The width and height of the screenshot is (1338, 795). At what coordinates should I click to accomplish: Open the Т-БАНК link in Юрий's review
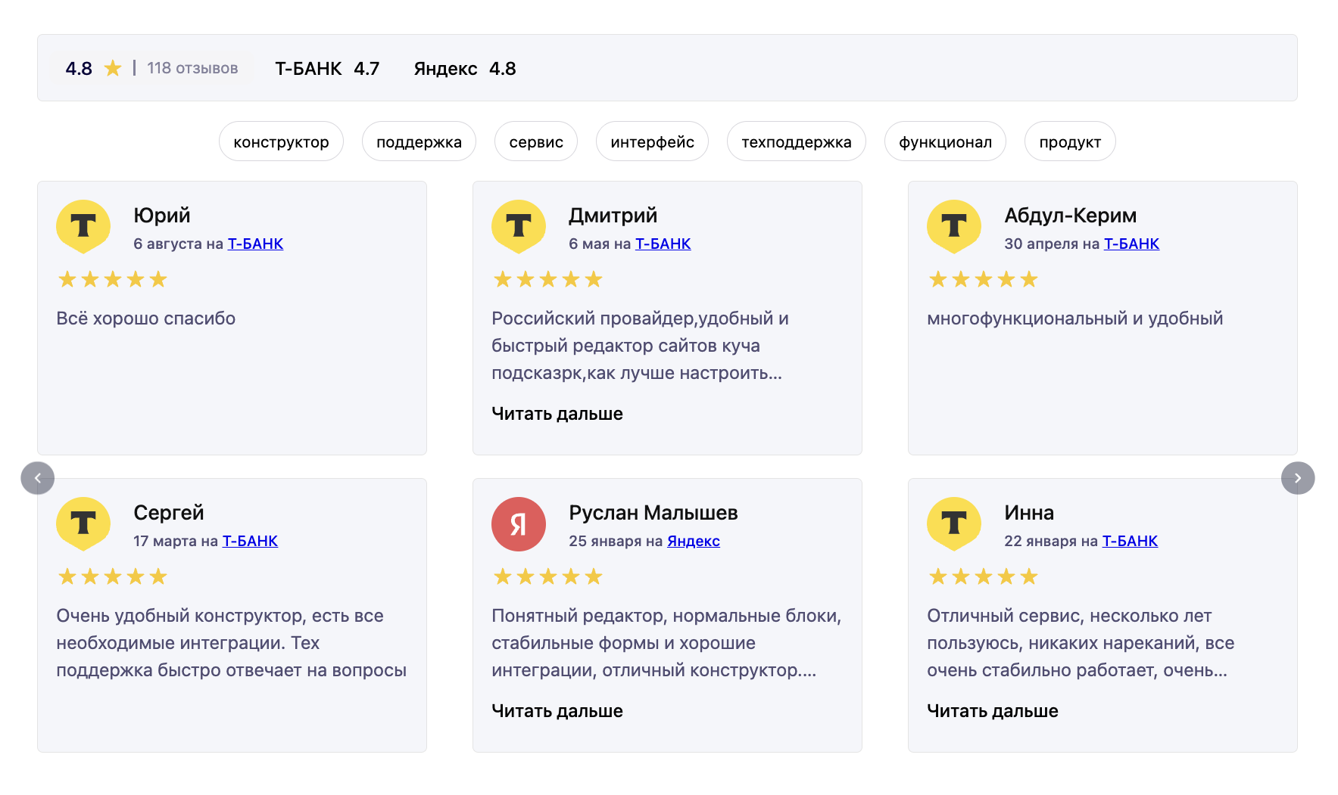tap(255, 244)
